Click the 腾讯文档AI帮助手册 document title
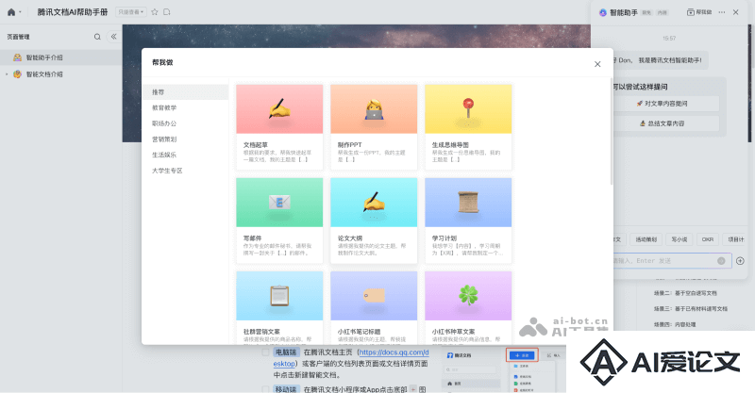 click(x=73, y=12)
